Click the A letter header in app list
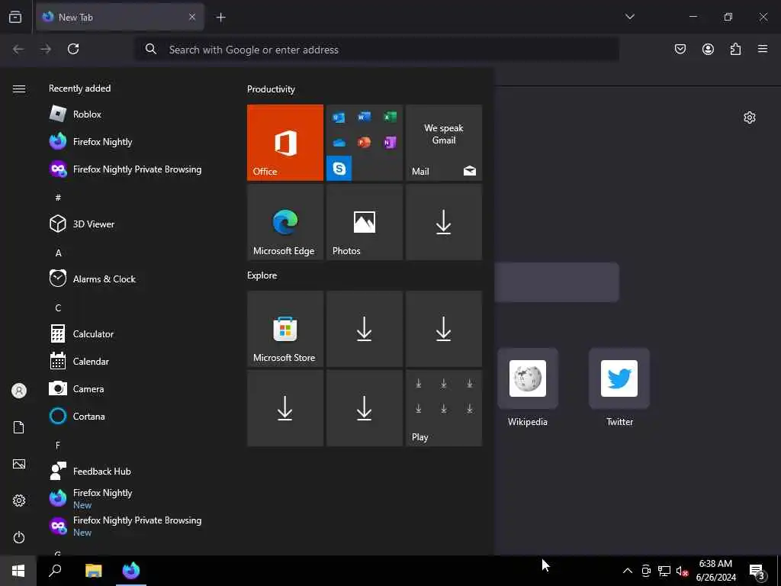The height and width of the screenshot is (586, 781). point(58,253)
